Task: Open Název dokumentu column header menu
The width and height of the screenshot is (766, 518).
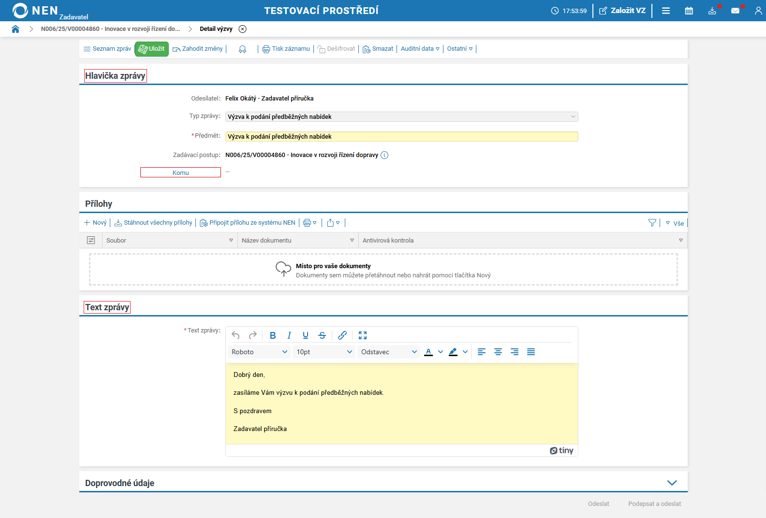Action: tap(352, 240)
